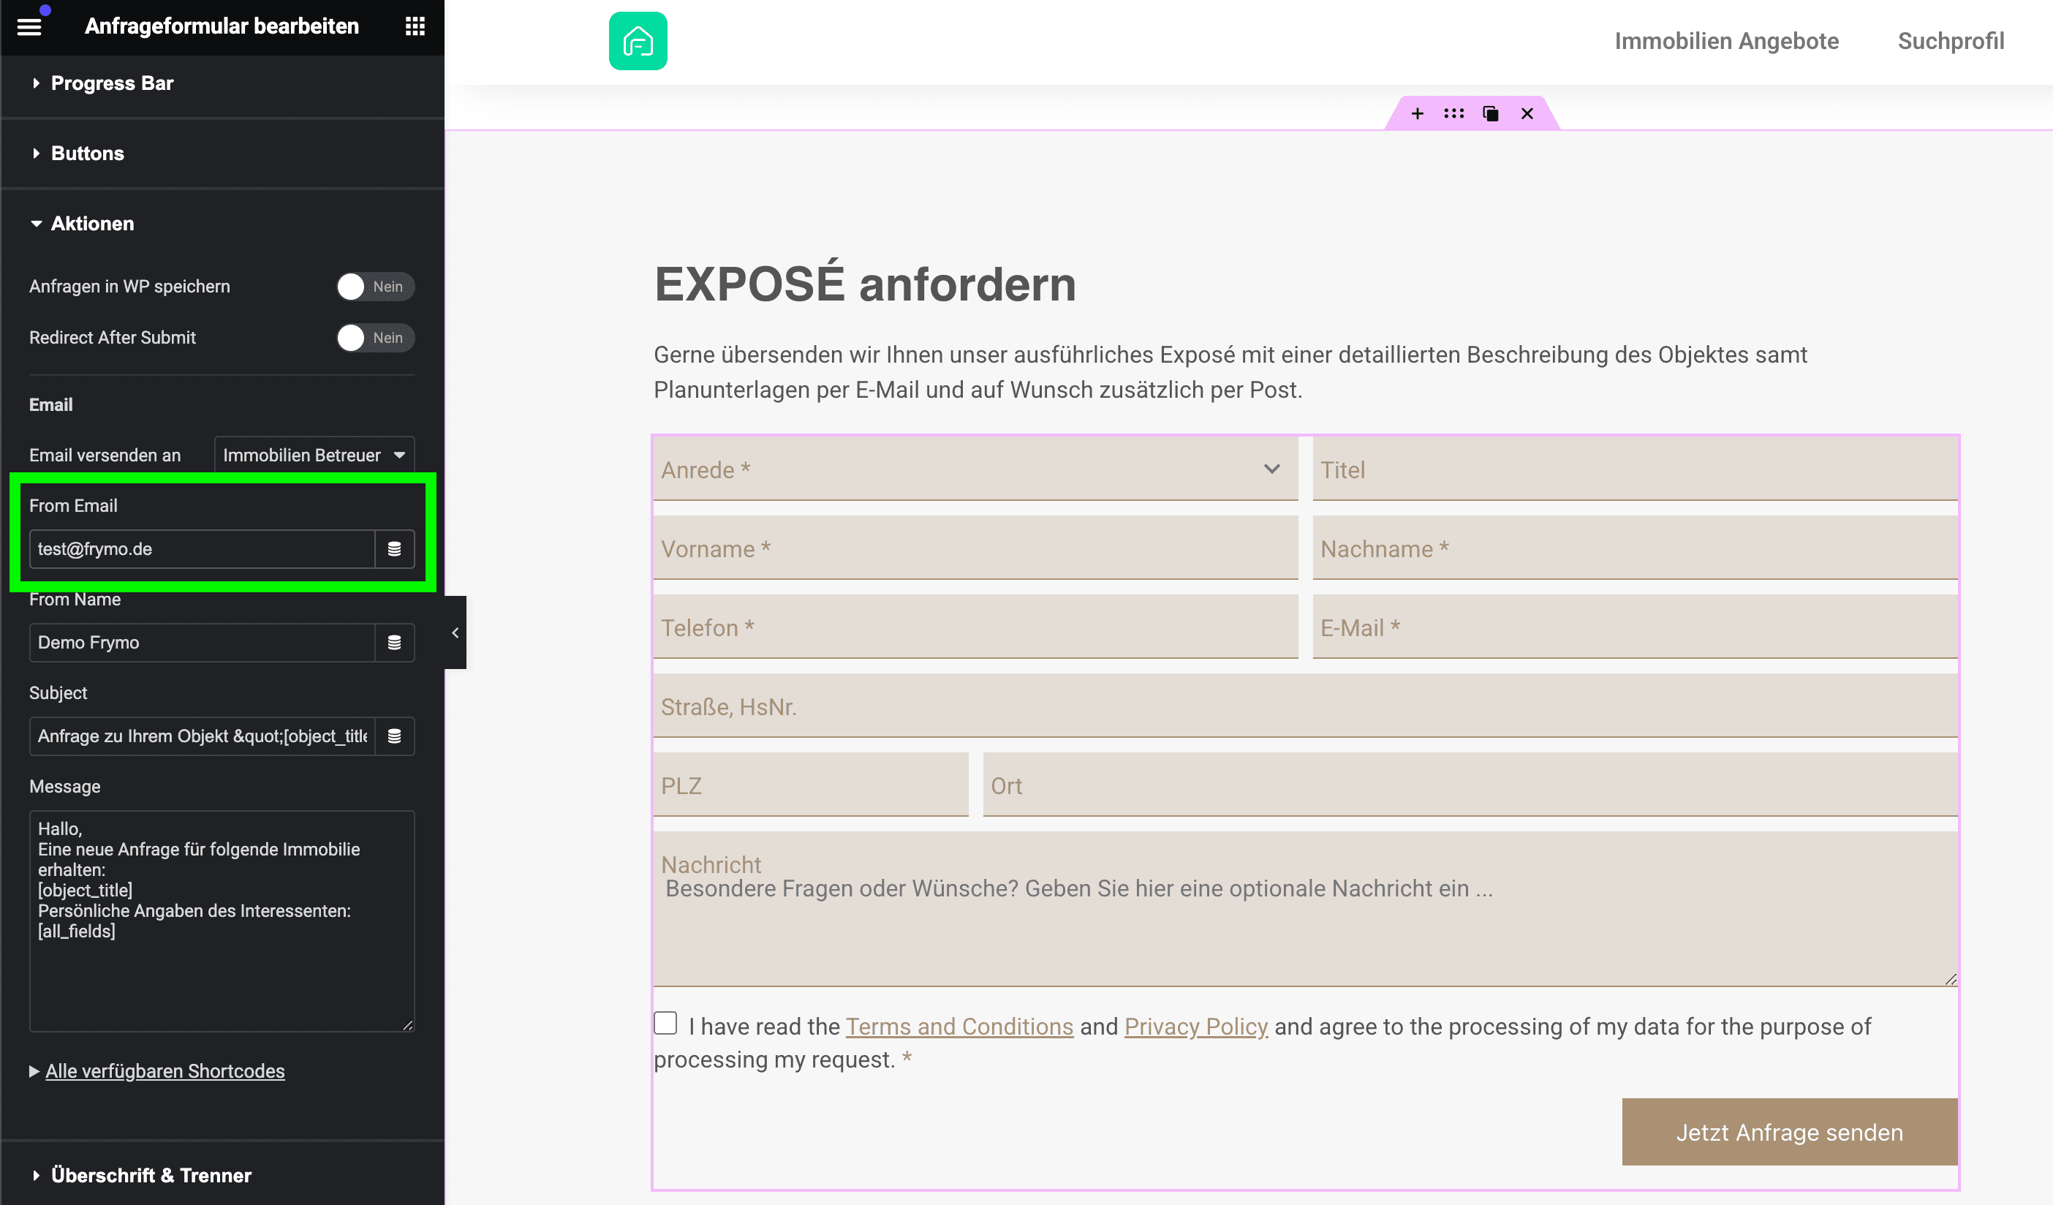Click the green house site logo
The image size is (2053, 1205).
click(x=637, y=41)
